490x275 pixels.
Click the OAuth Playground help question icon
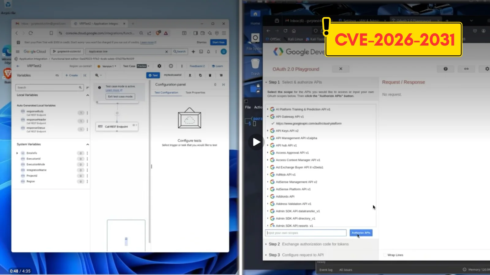(446, 69)
